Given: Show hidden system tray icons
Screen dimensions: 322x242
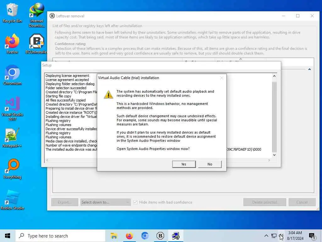Looking at the screenshot, I should coord(266,236).
